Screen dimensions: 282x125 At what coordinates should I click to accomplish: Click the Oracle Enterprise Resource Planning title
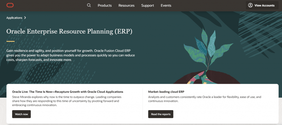(x=69, y=31)
